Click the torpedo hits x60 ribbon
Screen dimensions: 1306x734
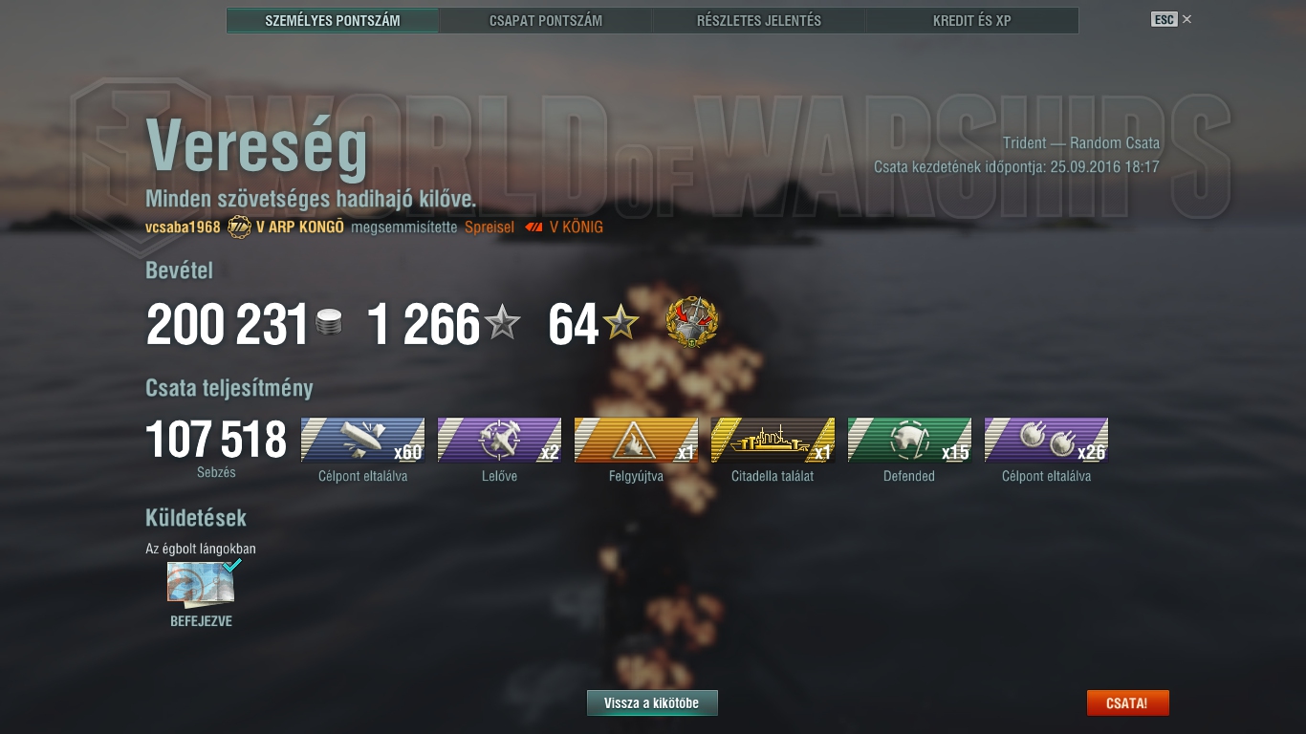(x=362, y=440)
